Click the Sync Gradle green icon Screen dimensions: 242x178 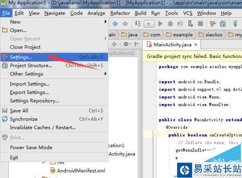[x=235, y=24]
